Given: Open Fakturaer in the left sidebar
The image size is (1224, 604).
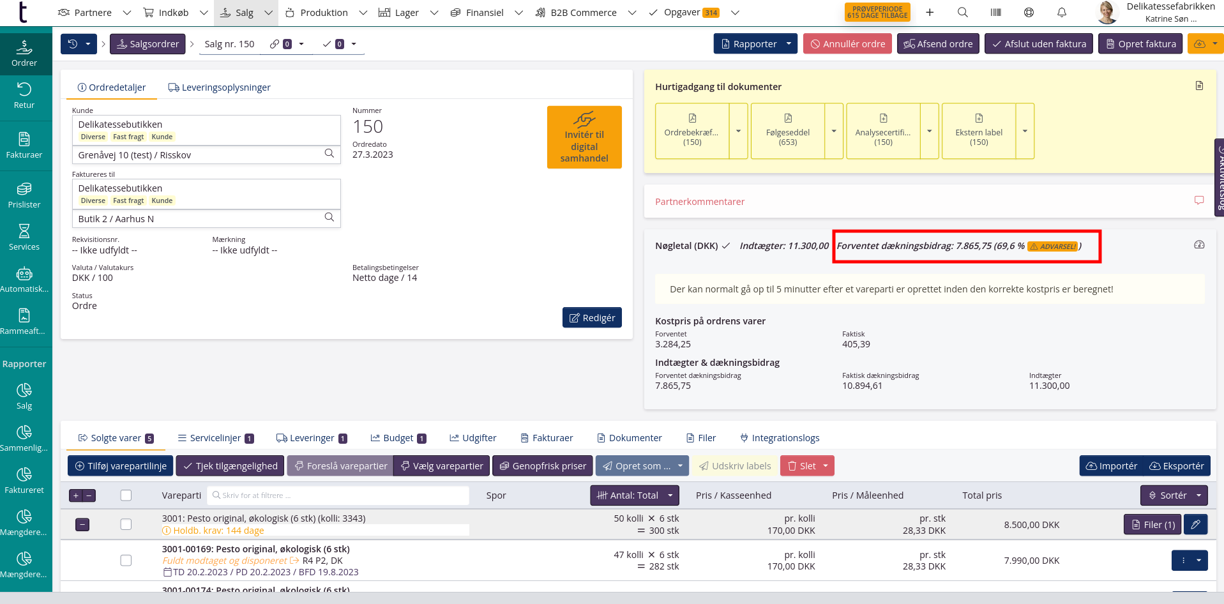Looking at the screenshot, I should [24, 145].
